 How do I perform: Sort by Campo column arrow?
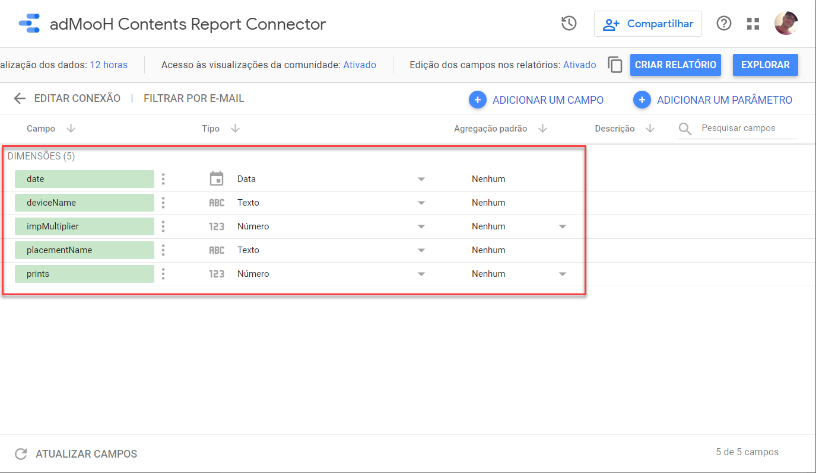tap(71, 129)
